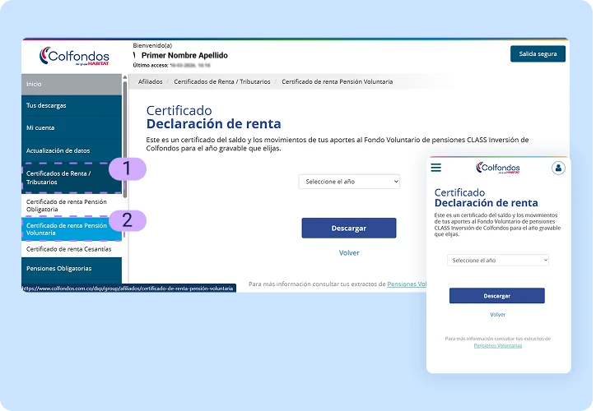
Task: Click the 'Primer Nombre Apellido' user name
Action: point(184,55)
